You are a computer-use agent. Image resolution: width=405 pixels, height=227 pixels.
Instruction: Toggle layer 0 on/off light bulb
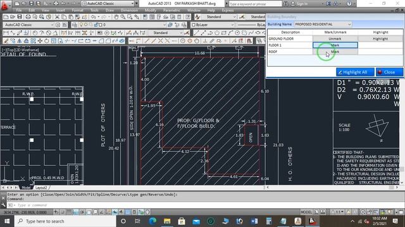tap(81, 25)
